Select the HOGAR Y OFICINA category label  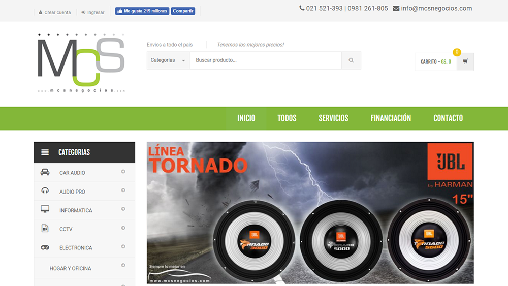tap(70, 269)
